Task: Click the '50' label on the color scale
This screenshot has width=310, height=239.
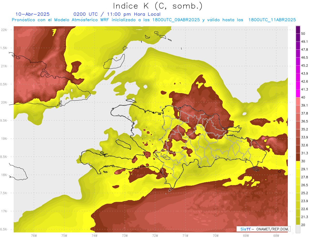Action: point(303,34)
